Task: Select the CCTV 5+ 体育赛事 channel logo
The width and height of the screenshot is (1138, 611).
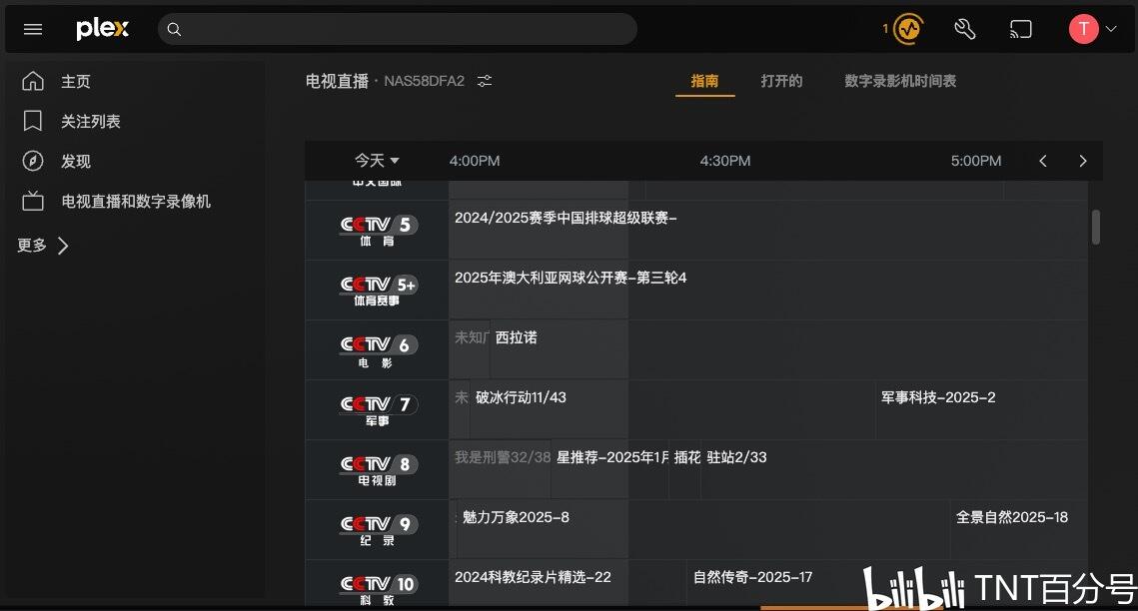Action: [378, 290]
